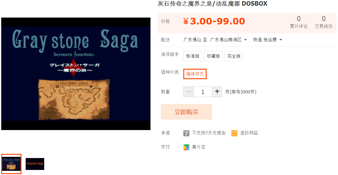View the 交易成功 transaction count
The height and width of the screenshot is (175, 338).
coord(324,22)
